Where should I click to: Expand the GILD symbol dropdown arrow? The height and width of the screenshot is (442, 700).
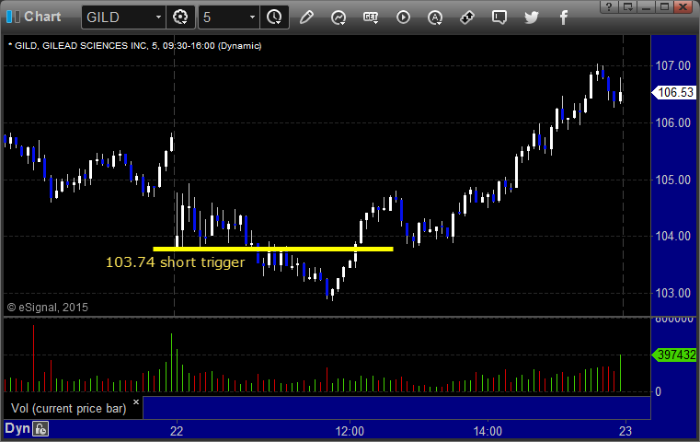click(x=158, y=17)
